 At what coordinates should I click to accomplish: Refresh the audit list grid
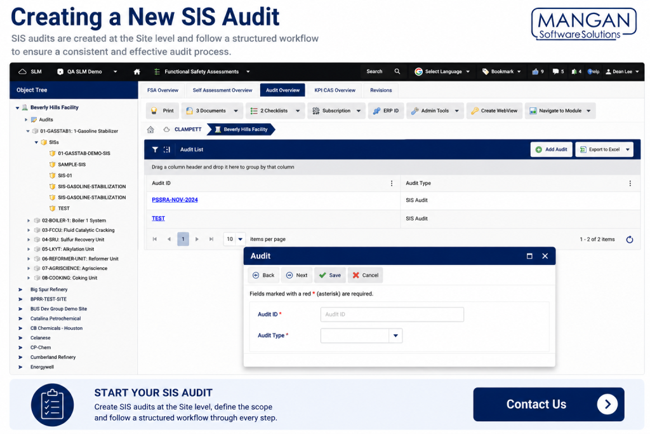coord(629,240)
